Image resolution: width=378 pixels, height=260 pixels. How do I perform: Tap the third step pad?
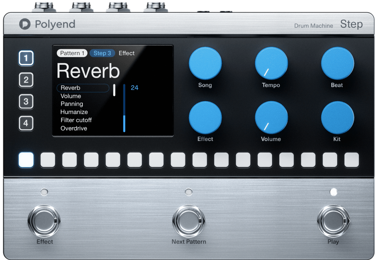tap(70, 160)
